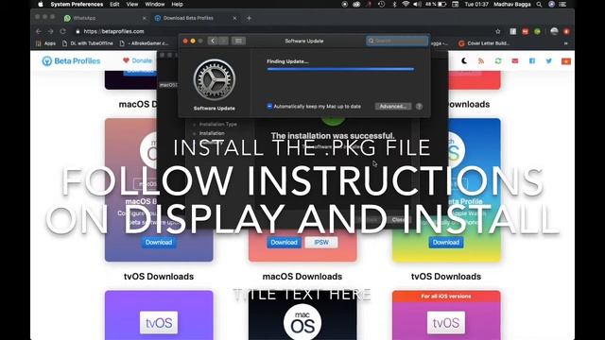Click the Twitter icon on website
605x340 pixels.
coord(549,60)
